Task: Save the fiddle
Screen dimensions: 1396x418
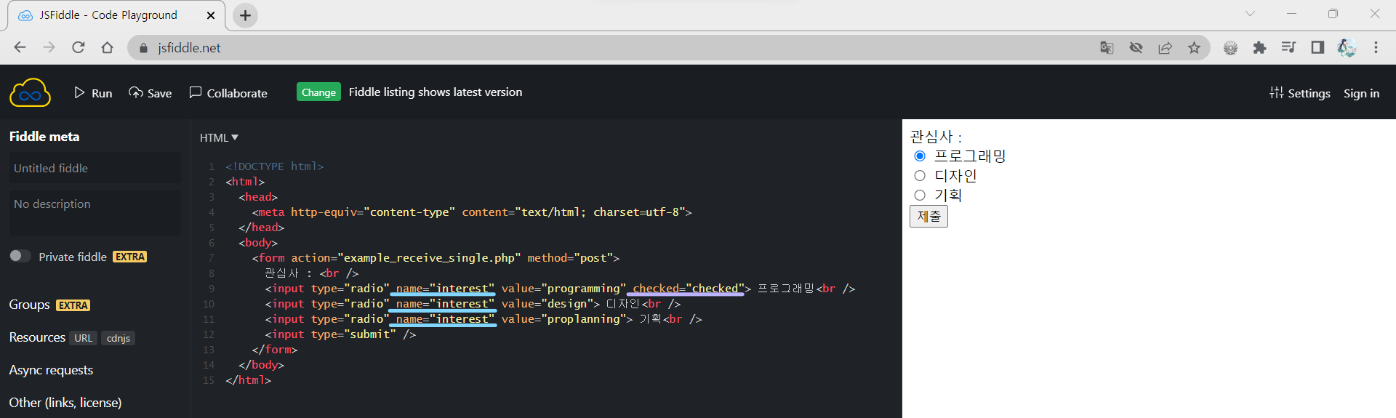Action: [151, 93]
